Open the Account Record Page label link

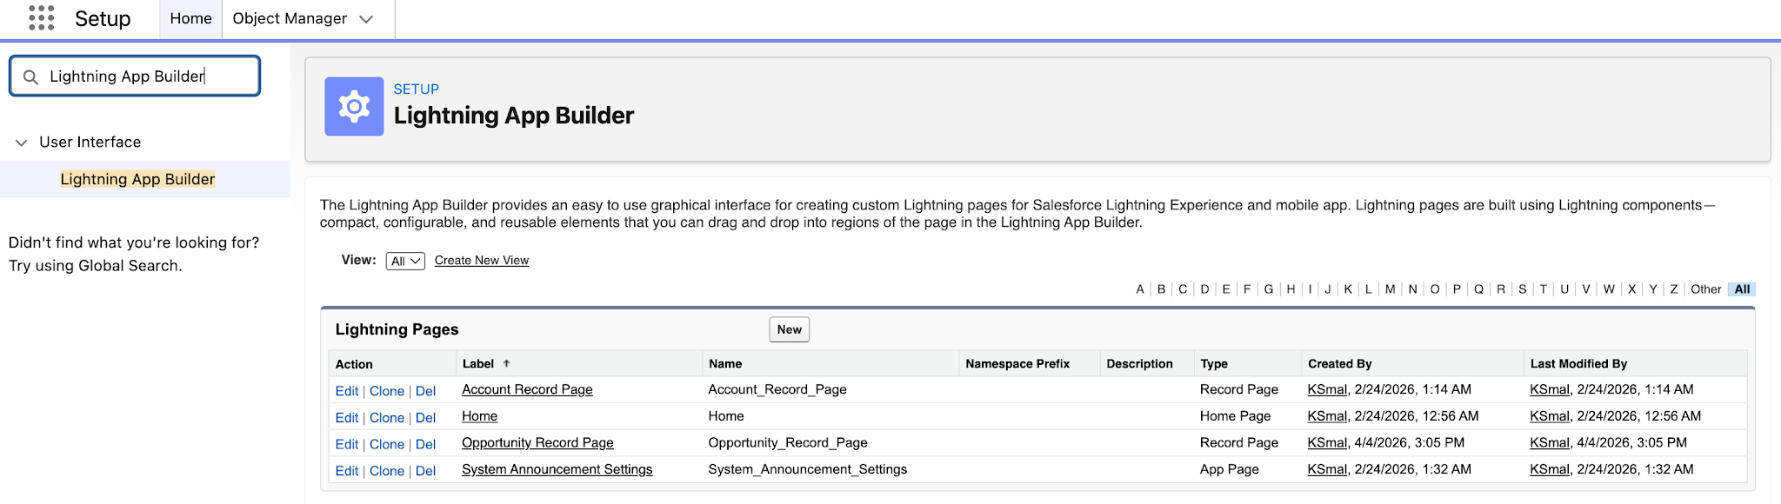coord(527,389)
